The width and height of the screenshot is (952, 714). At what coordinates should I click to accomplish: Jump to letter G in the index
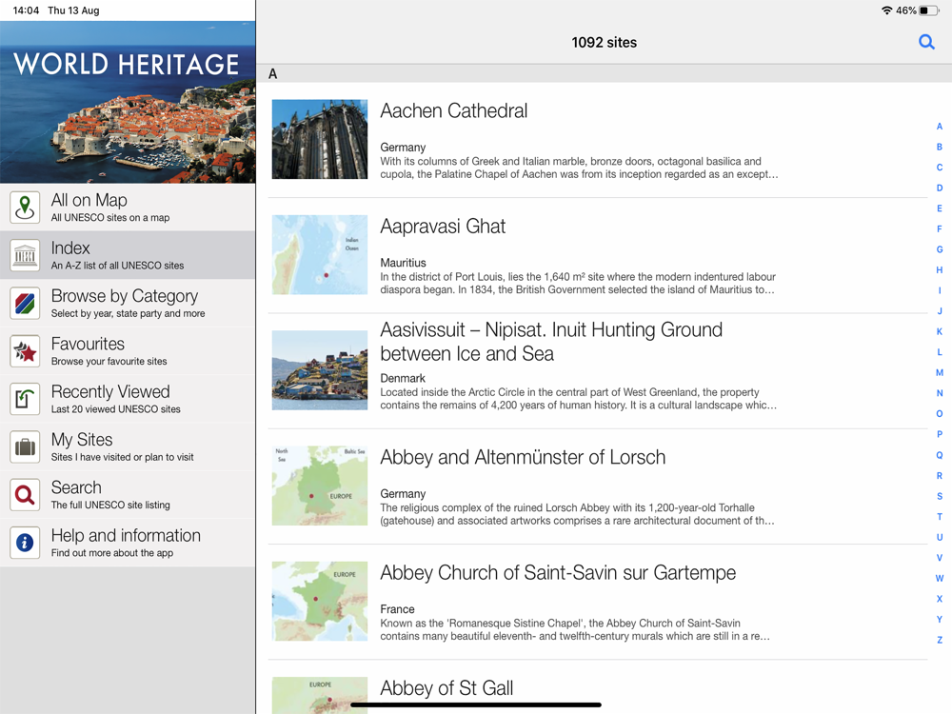940,249
